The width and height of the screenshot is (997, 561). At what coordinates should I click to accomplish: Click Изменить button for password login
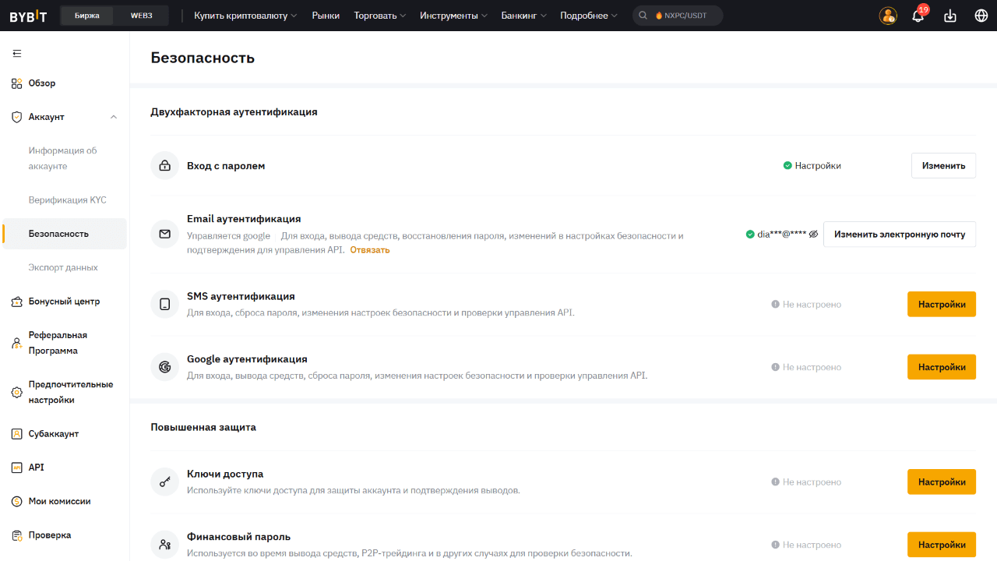point(943,166)
